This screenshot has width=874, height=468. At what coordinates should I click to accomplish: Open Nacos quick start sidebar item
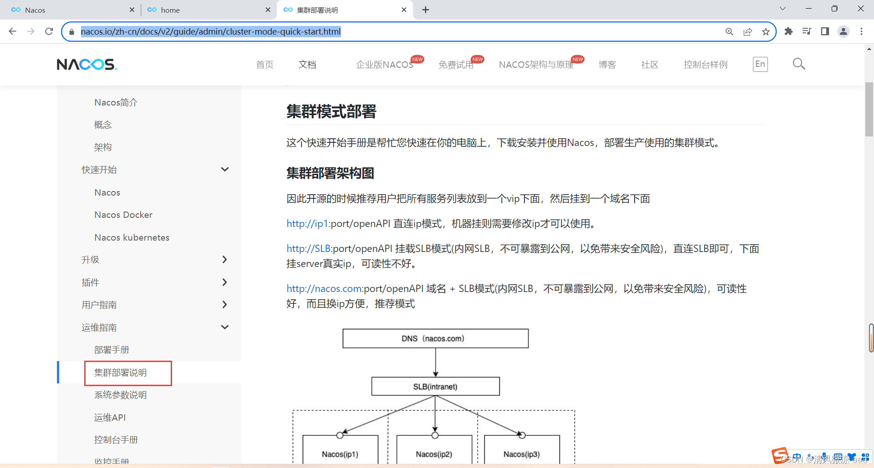pos(107,192)
